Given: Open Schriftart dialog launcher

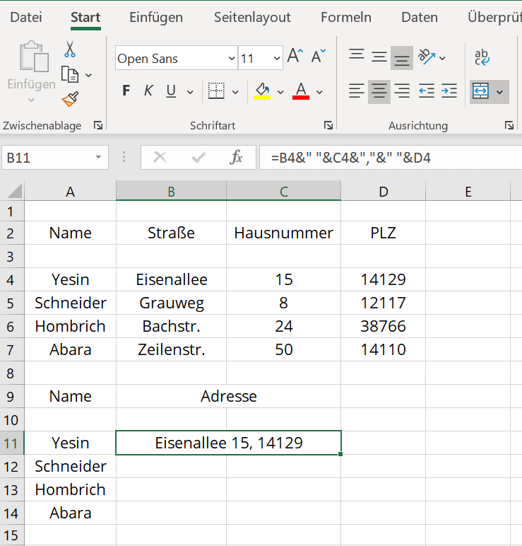Looking at the screenshot, I should 328,125.
